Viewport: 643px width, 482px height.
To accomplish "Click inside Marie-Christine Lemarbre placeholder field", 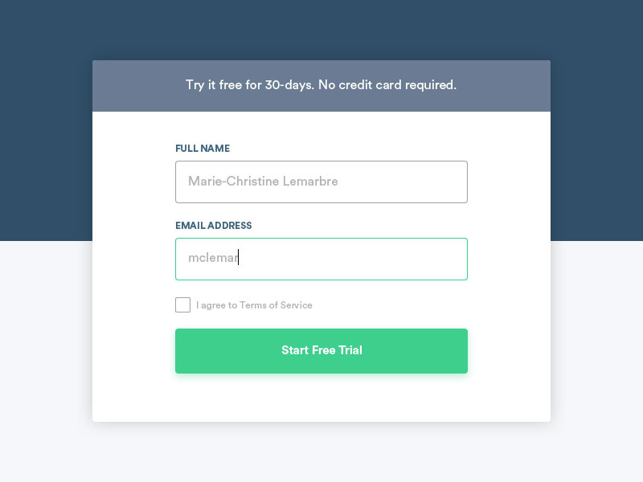I will 321,182.
